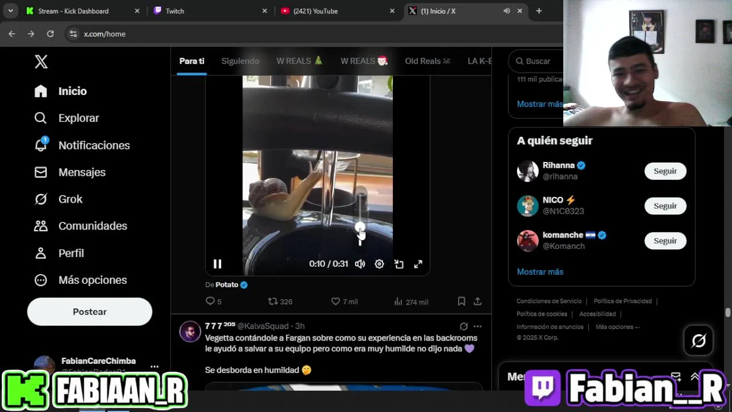Open Accesibilidad footer link

[598, 314]
